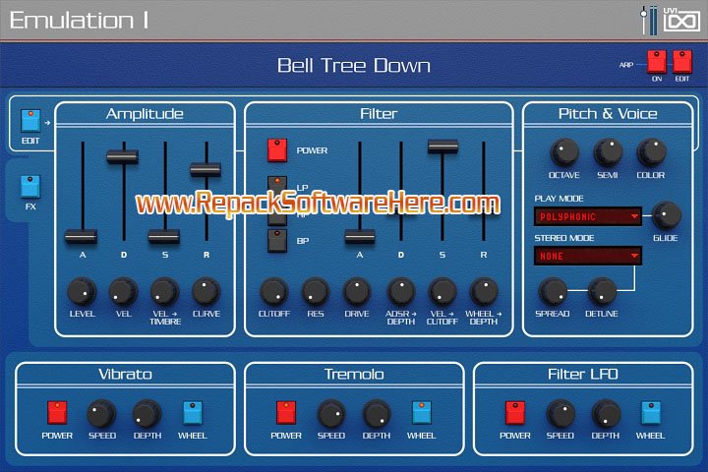This screenshot has height=472, width=708.
Task: Click the Vibrato SPEED knob
Action: [x=101, y=413]
